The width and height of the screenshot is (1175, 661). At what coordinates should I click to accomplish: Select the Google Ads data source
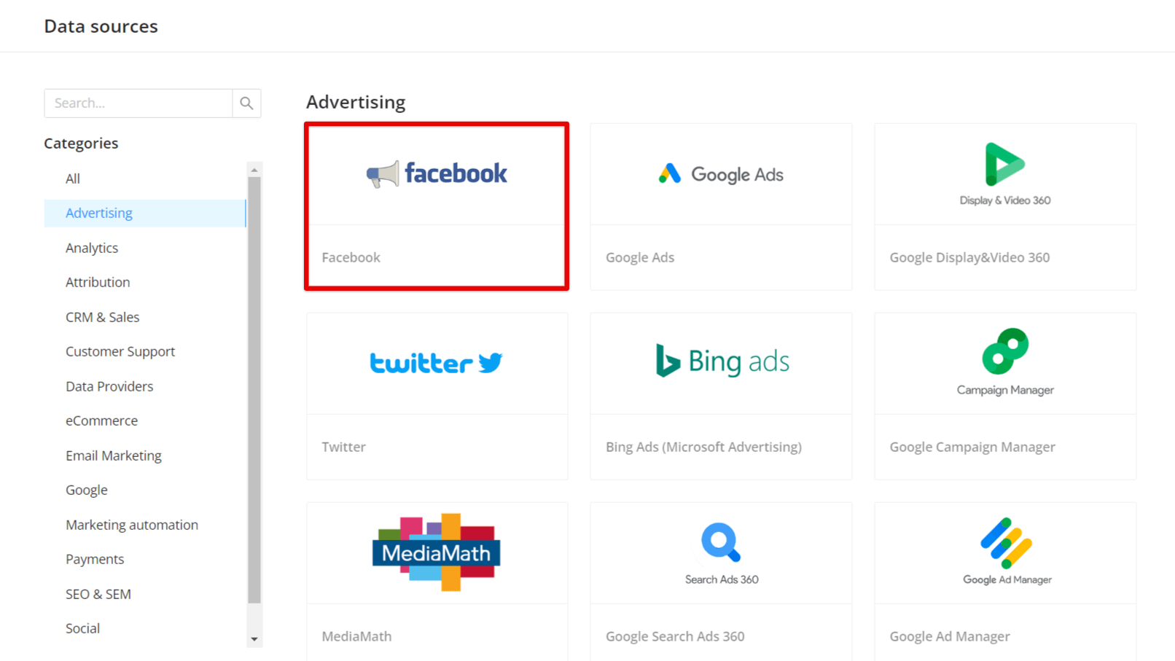pos(720,206)
